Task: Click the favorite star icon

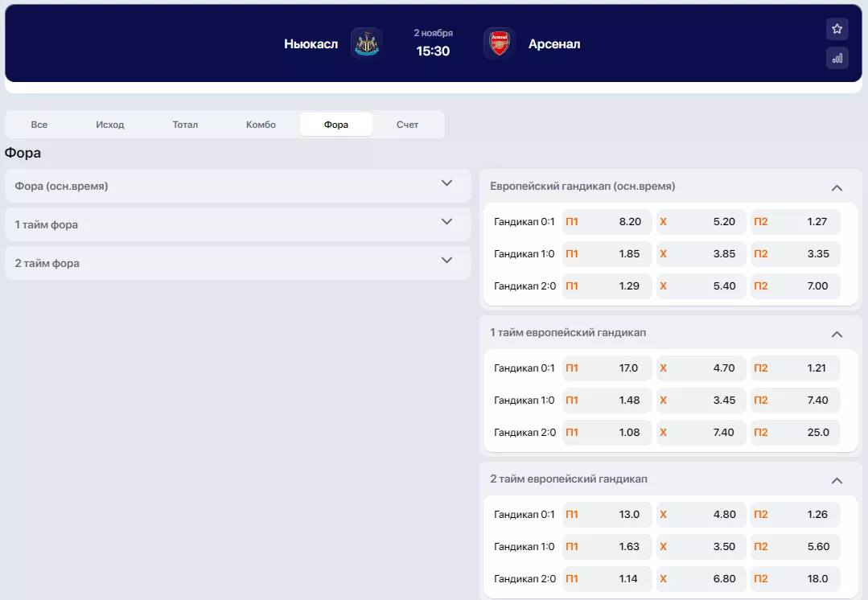Action: click(837, 29)
